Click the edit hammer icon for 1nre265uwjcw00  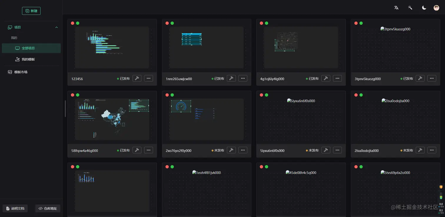pos(231,78)
